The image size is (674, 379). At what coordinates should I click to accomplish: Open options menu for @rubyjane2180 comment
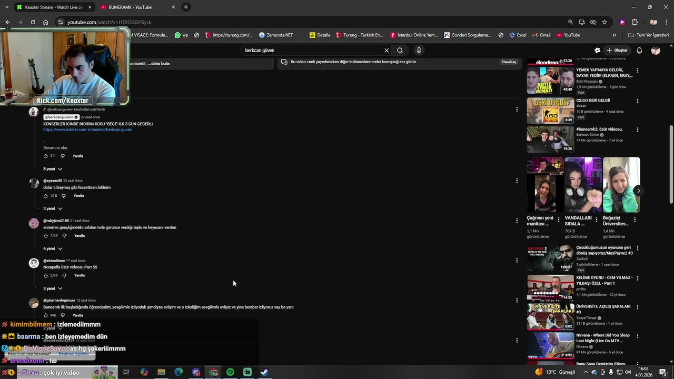pos(517,221)
